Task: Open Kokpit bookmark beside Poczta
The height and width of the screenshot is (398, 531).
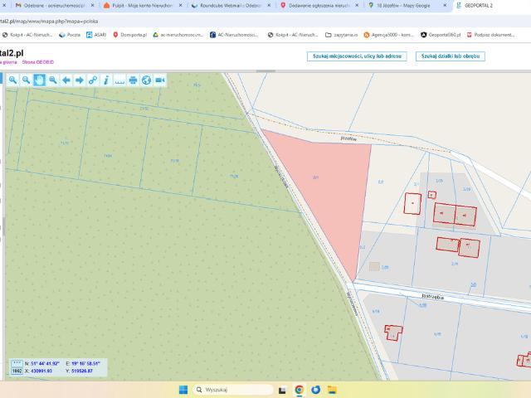Action: [27, 35]
